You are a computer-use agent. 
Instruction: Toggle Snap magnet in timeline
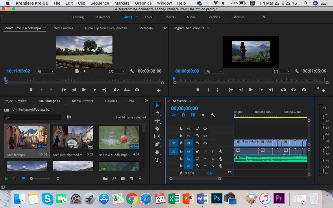[x=184, y=115]
